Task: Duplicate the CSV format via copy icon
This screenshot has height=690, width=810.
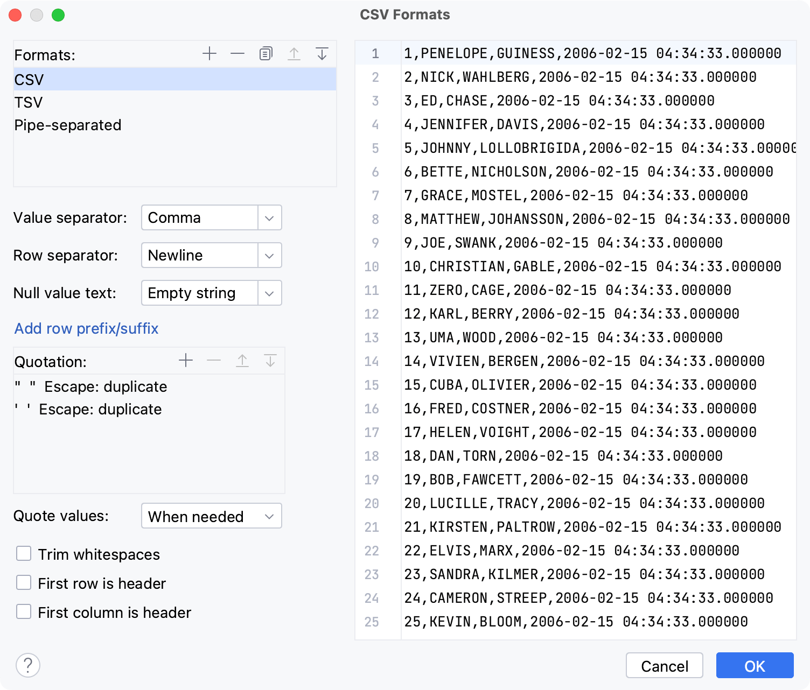Action: pos(265,53)
